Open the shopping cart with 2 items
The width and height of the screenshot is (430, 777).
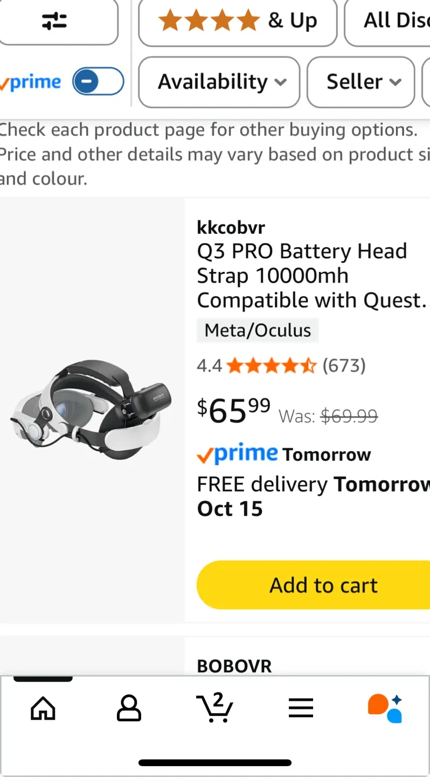214,708
